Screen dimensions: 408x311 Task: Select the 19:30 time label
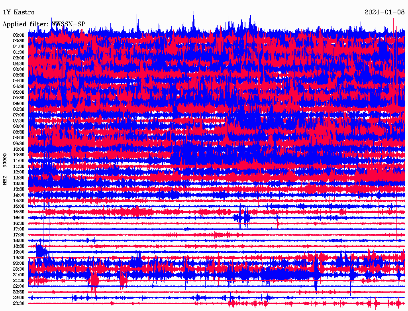pos(19,258)
